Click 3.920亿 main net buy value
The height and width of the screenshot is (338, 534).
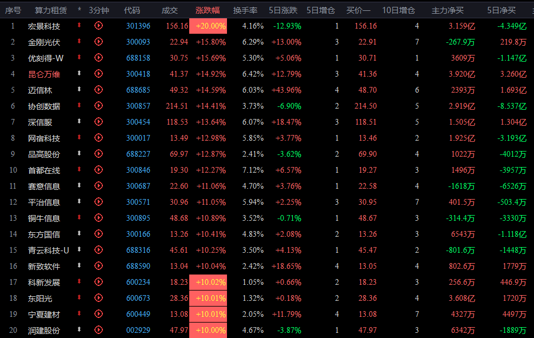click(462, 74)
